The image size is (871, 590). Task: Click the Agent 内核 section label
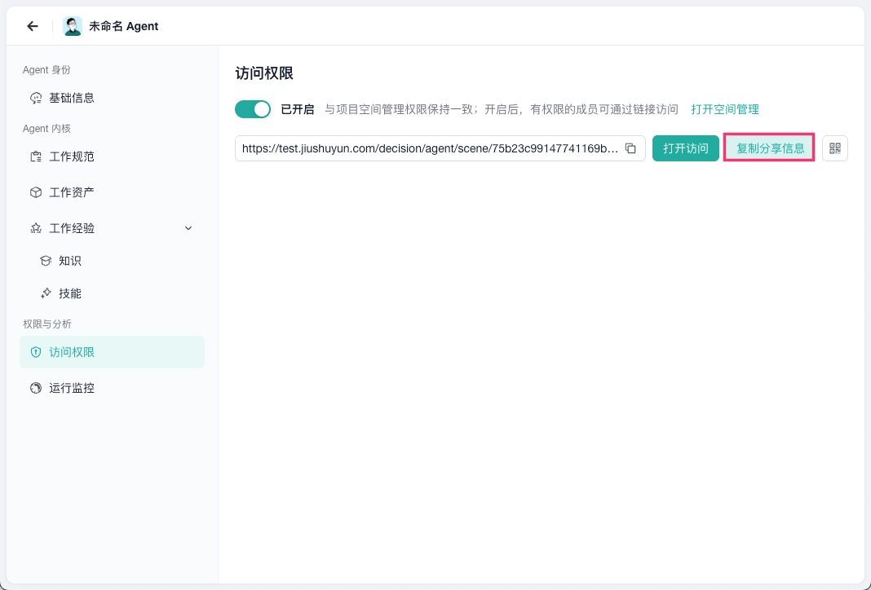pyautogui.click(x=46, y=129)
